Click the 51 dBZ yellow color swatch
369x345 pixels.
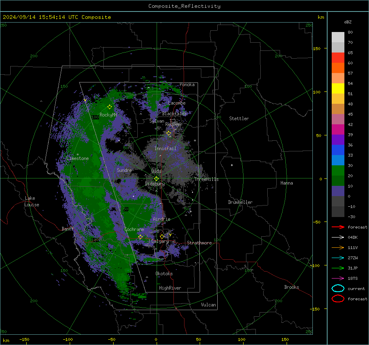[x=338, y=88]
